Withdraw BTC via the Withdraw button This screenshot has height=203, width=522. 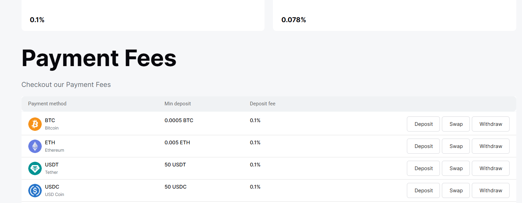point(490,124)
